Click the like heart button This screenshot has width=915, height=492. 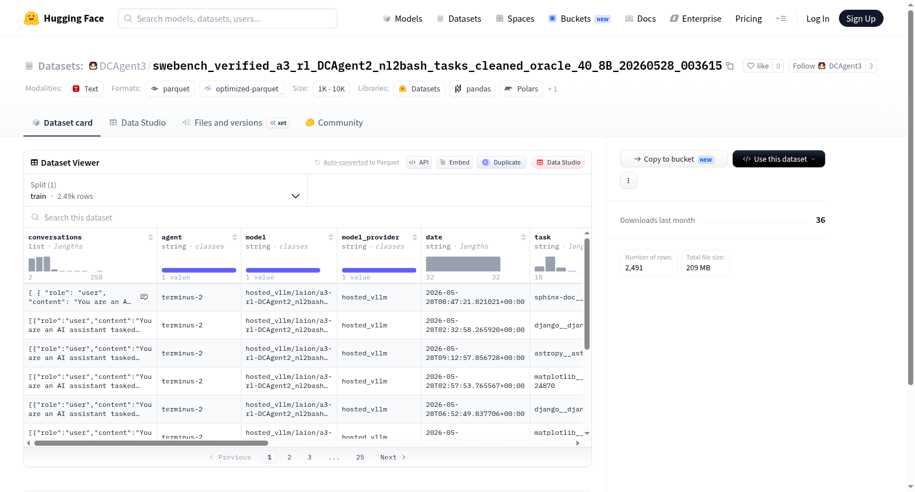758,66
